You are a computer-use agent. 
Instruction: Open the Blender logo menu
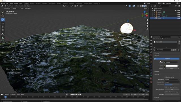pyautogui.click(x=2, y=3)
